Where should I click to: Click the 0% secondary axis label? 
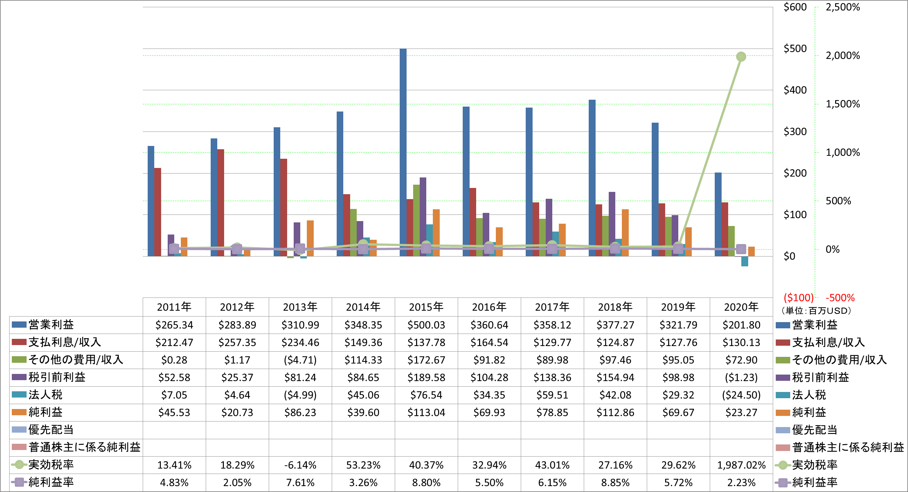(833, 249)
